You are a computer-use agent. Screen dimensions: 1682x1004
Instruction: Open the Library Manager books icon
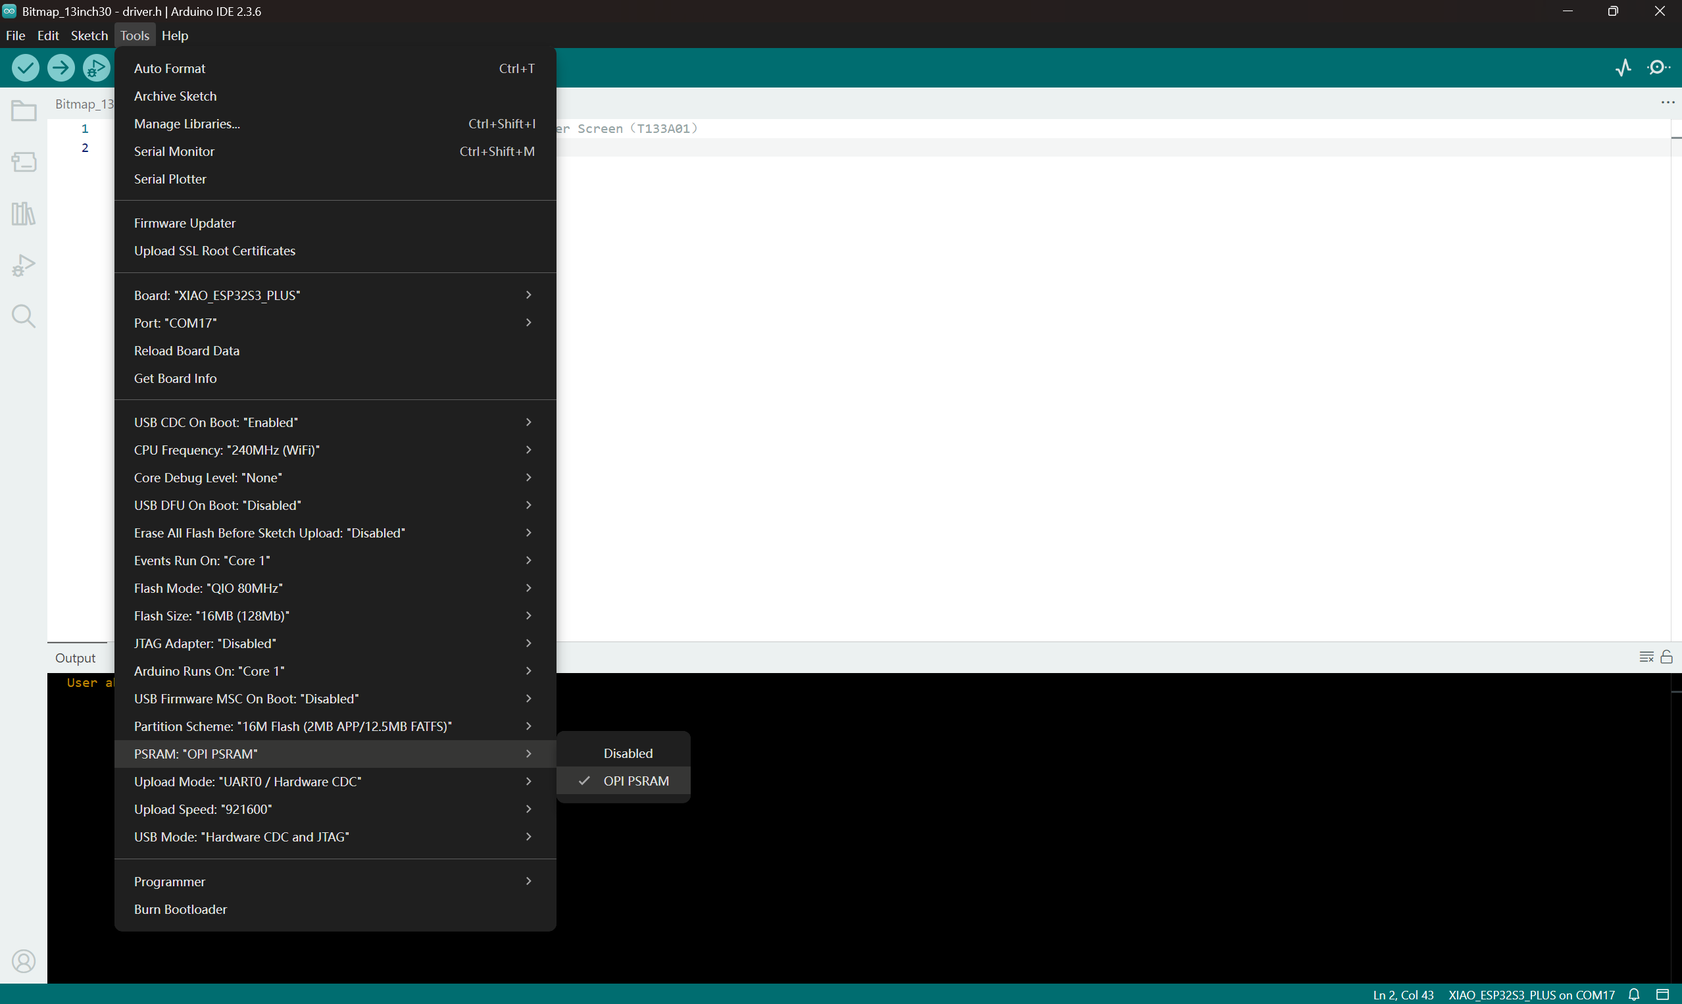(24, 214)
